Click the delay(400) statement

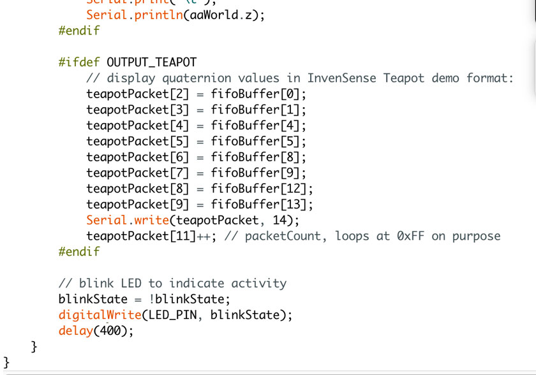(x=96, y=330)
